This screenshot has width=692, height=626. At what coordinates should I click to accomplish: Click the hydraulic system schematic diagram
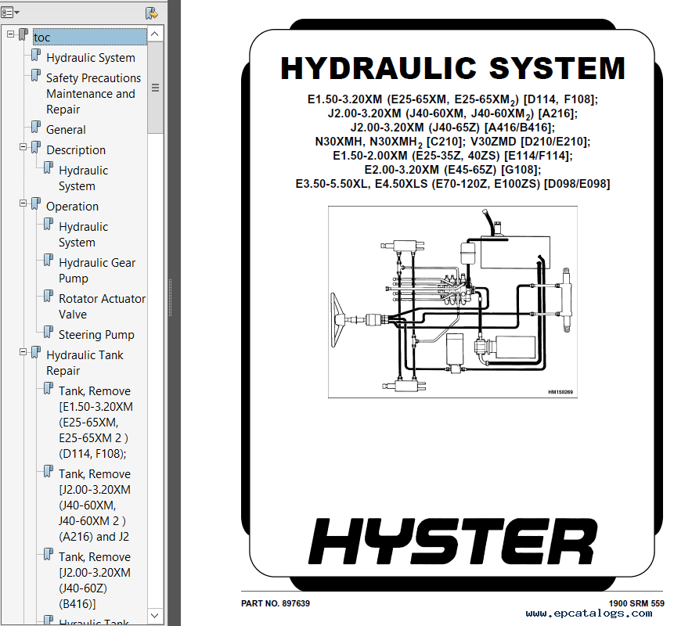click(452, 302)
